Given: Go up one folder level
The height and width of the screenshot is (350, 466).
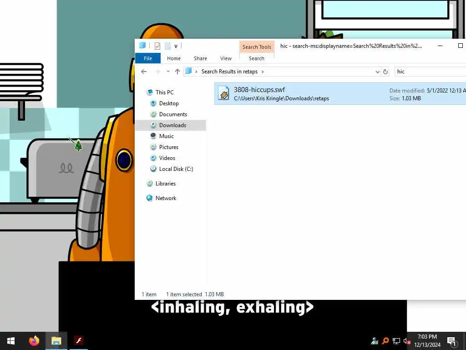Looking at the screenshot, I should 177,72.
